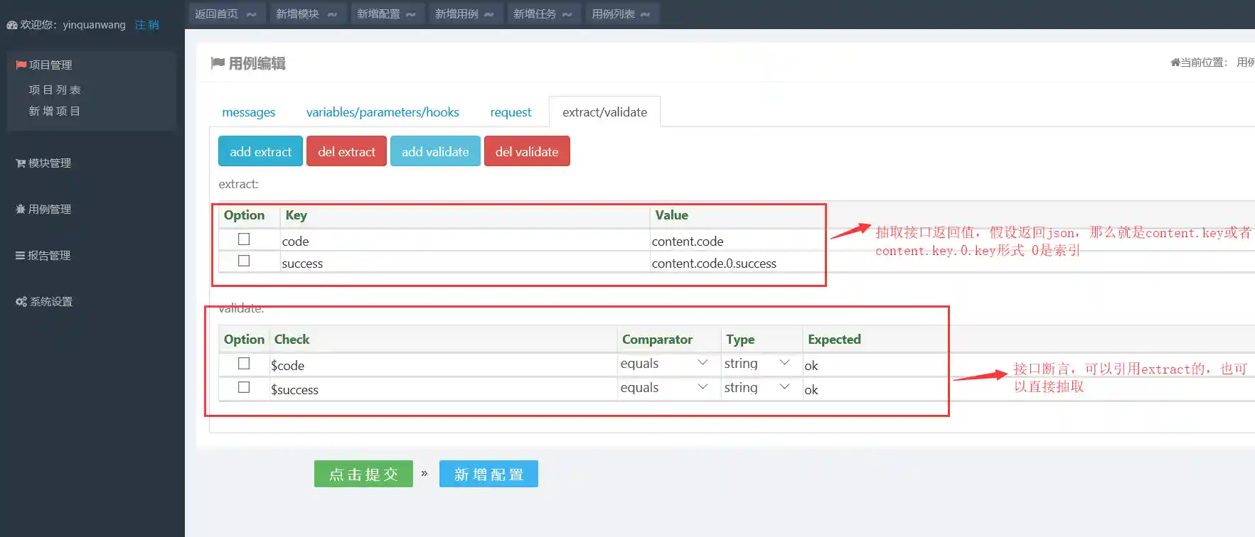Screen dimensions: 1255x537
Task: Submit with the green 点击提交 button
Action: 363,474
